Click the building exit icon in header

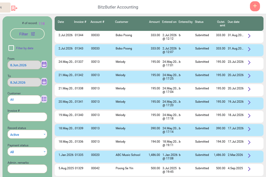[14, 8]
